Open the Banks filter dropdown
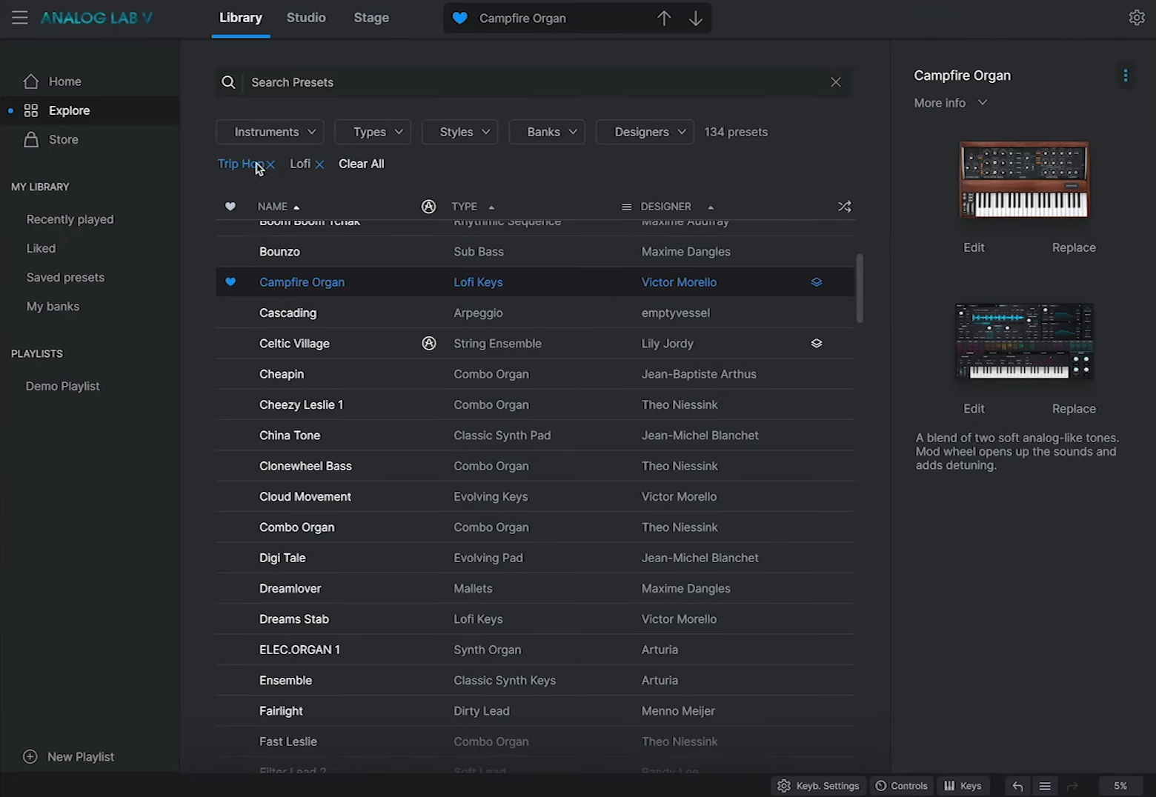 pyautogui.click(x=547, y=132)
